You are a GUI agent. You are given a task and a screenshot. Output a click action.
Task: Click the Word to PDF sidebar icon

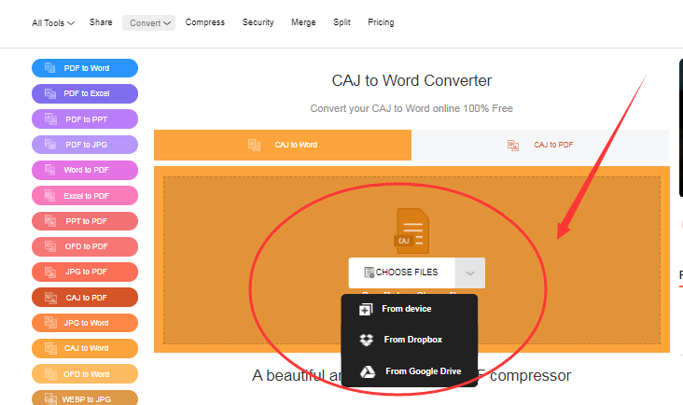(50, 170)
